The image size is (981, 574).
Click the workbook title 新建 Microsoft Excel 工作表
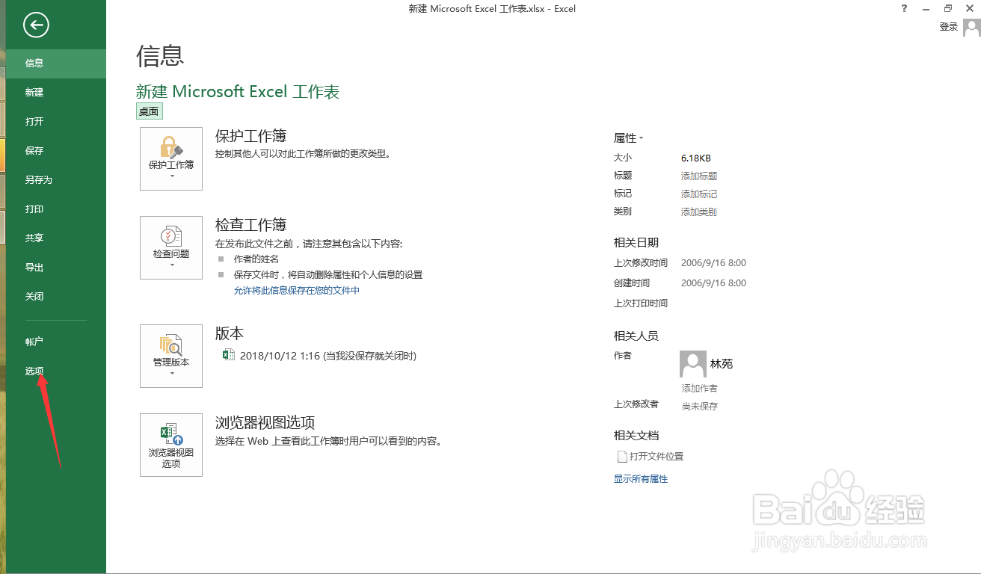pyautogui.click(x=238, y=92)
